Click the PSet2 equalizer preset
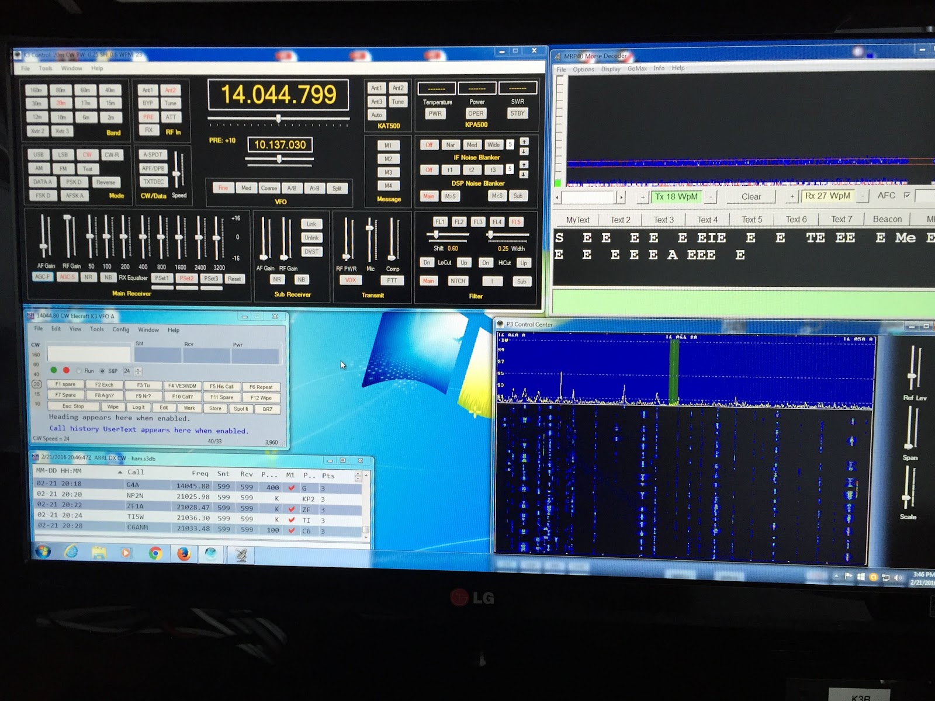The height and width of the screenshot is (701, 935). 186,279
